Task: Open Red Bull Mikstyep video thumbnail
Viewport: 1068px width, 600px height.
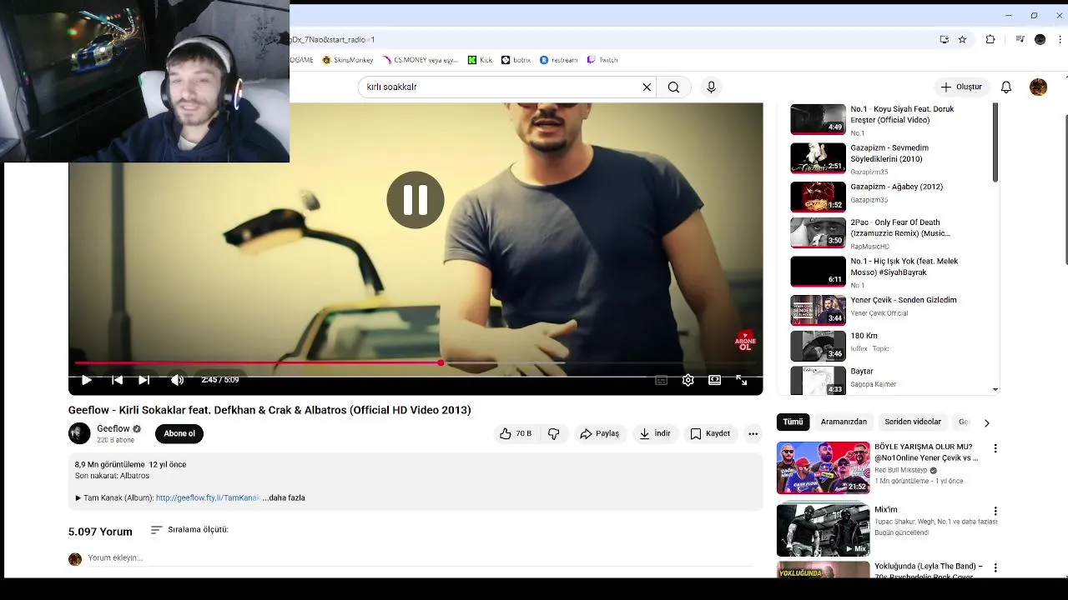Action: (x=823, y=467)
